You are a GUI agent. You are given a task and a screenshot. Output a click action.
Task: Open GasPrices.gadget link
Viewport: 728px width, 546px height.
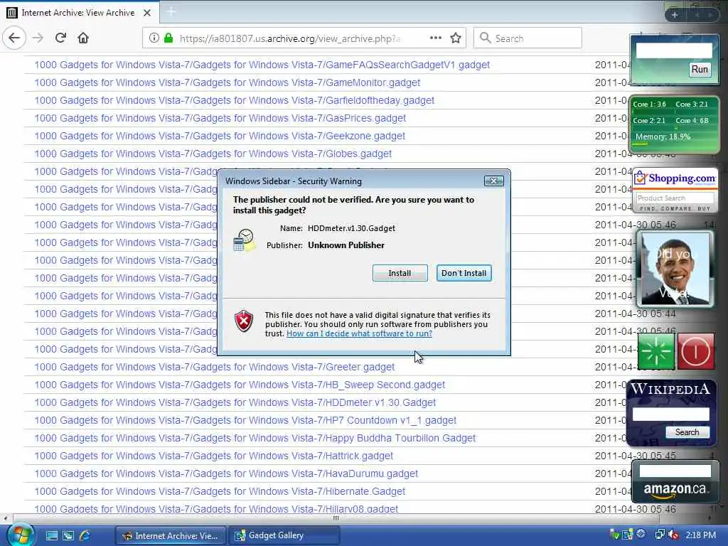220,119
